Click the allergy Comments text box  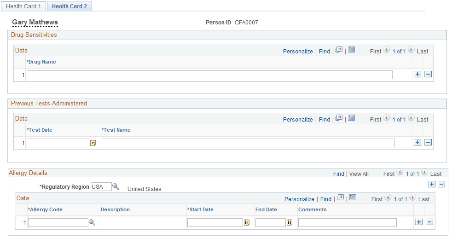(x=348, y=222)
